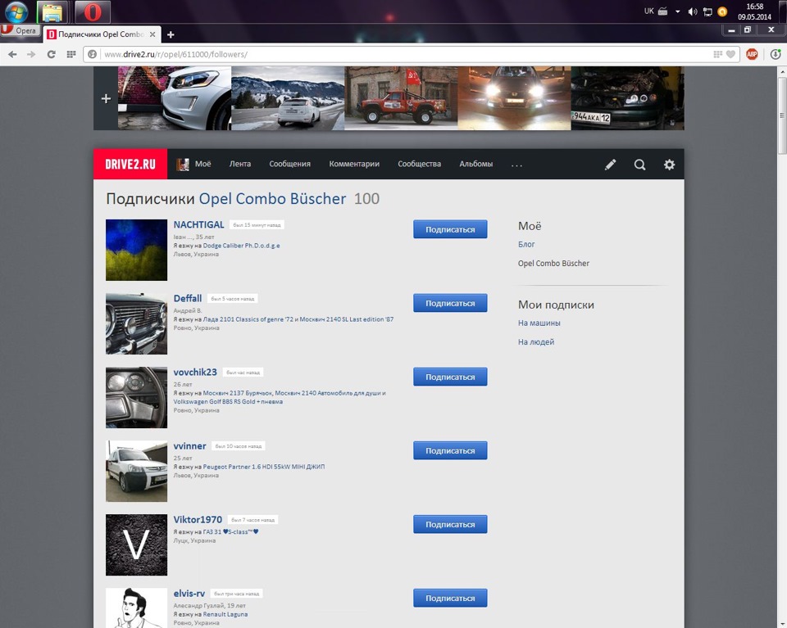The image size is (787, 628).
Task: Open Dodge Caliber Ph.D.o.d.g.e car link
Action: point(241,246)
